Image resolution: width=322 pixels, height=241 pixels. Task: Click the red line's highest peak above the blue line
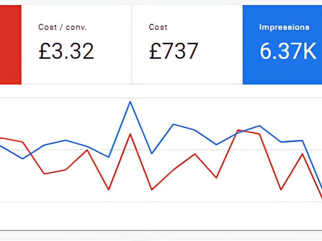click(x=238, y=130)
